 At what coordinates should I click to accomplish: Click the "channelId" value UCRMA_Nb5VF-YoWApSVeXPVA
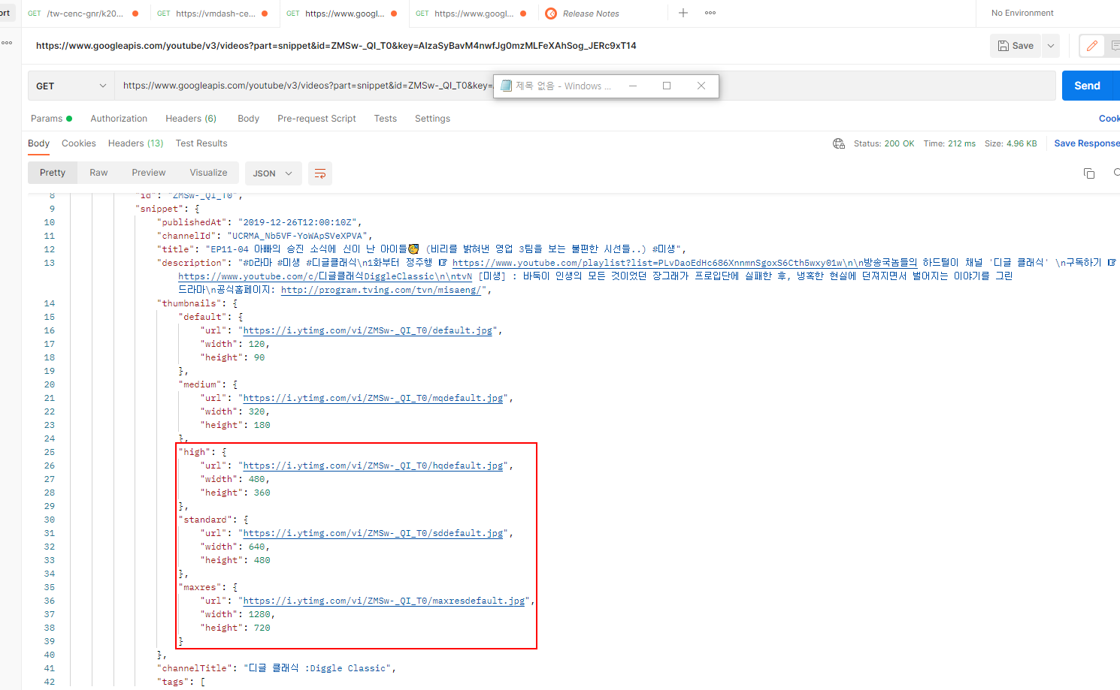pyautogui.click(x=298, y=236)
